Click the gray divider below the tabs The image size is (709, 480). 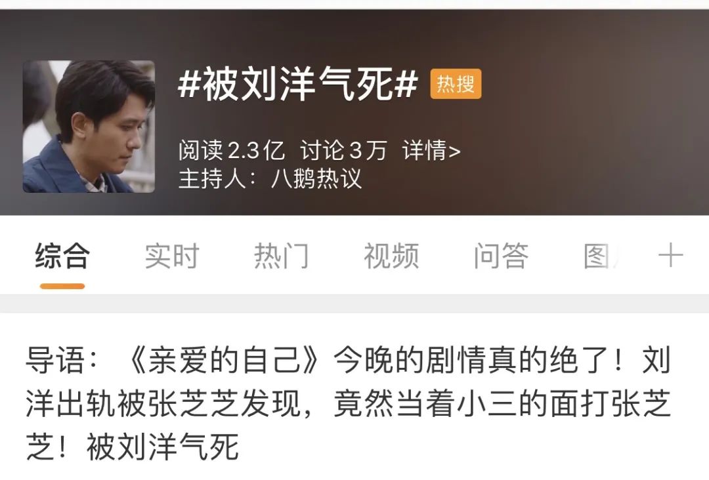pos(354,304)
